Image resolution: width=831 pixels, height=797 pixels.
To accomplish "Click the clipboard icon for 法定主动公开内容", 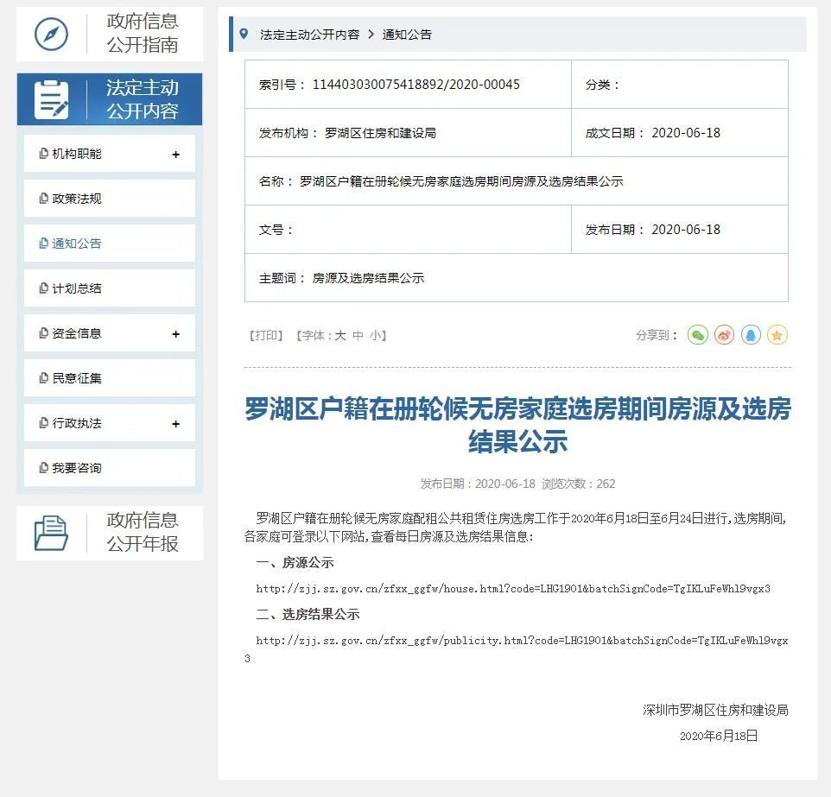I will tap(52, 99).
